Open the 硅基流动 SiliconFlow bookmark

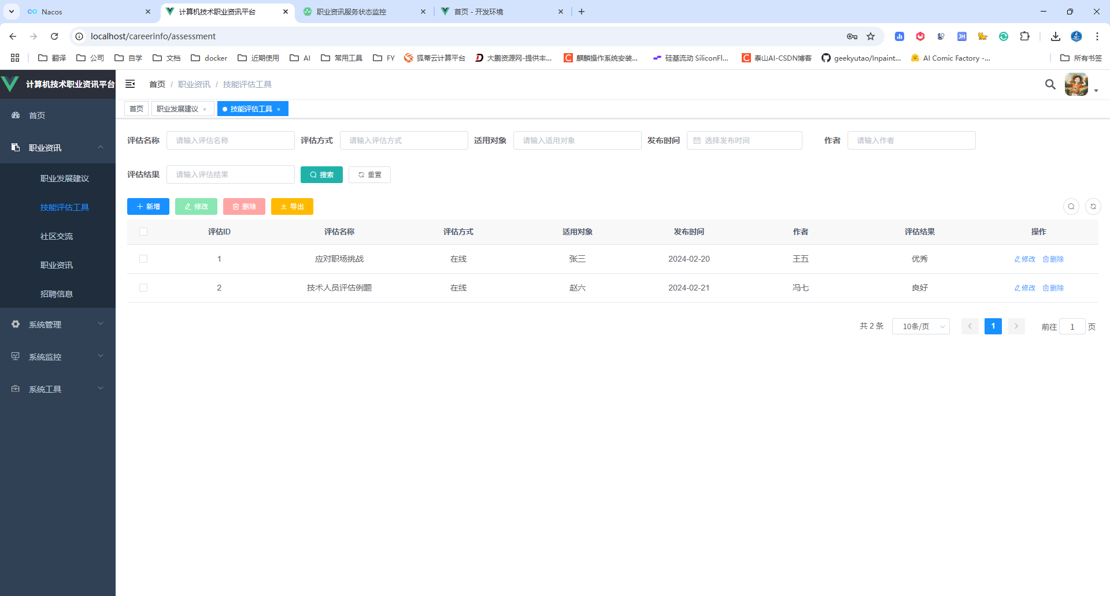(690, 58)
